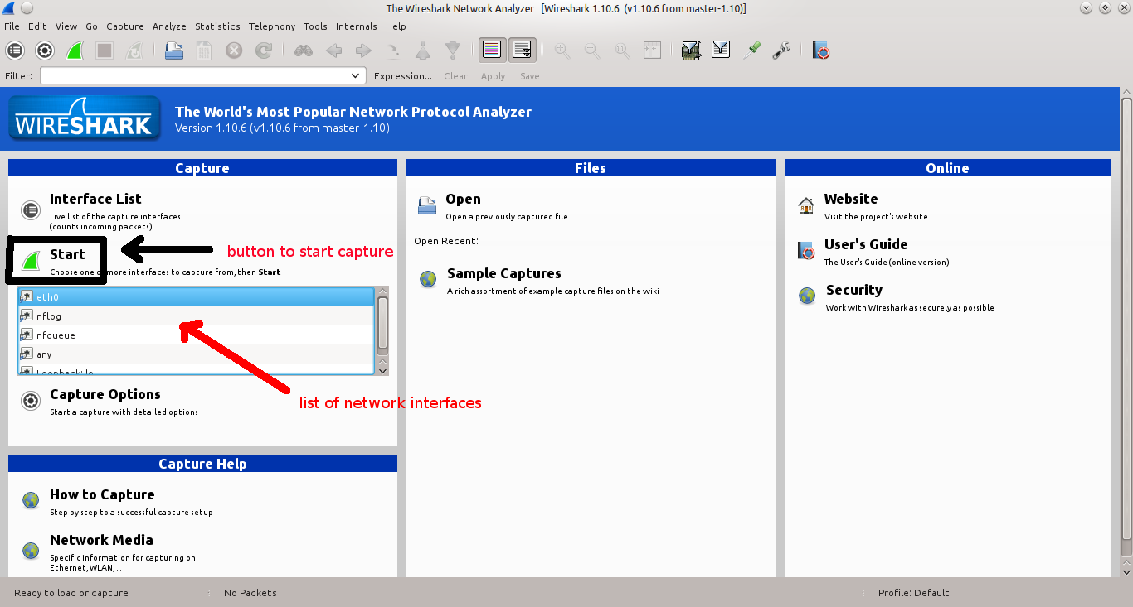This screenshot has width=1133, height=607.
Task: Open the How to Capture help link
Action: pyautogui.click(x=102, y=494)
